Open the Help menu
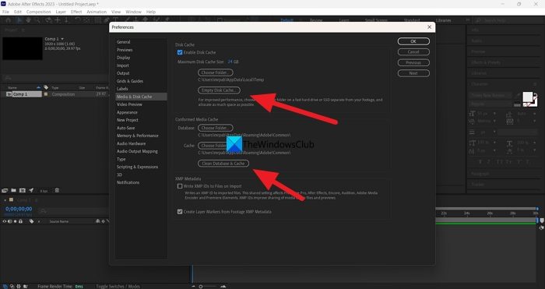This screenshot has height=289, width=545. [x=151, y=12]
